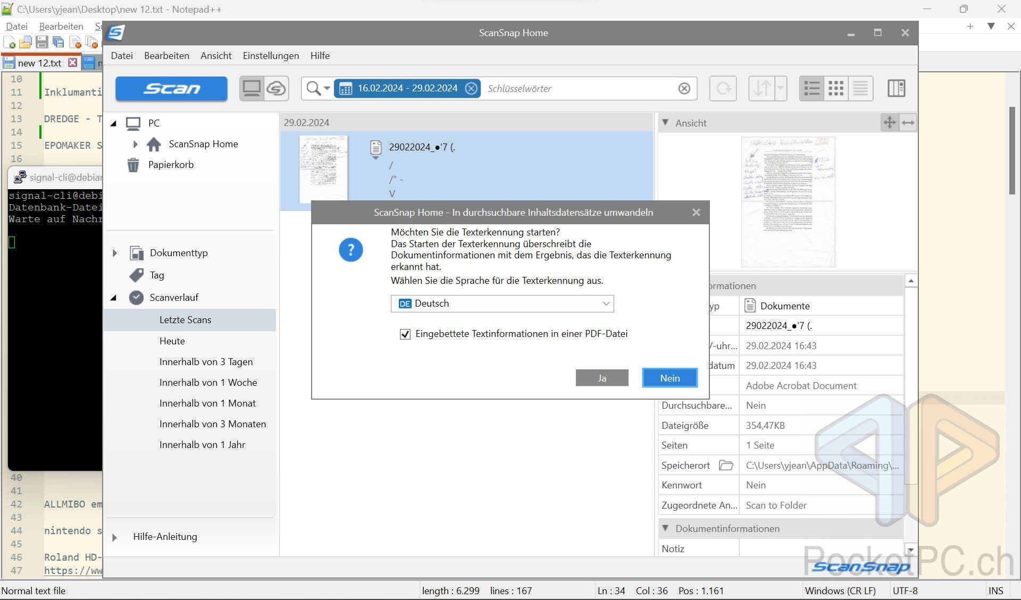The height and width of the screenshot is (600, 1021).
Task: Open the Speicherort folder icon
Action: click(726, 466)
